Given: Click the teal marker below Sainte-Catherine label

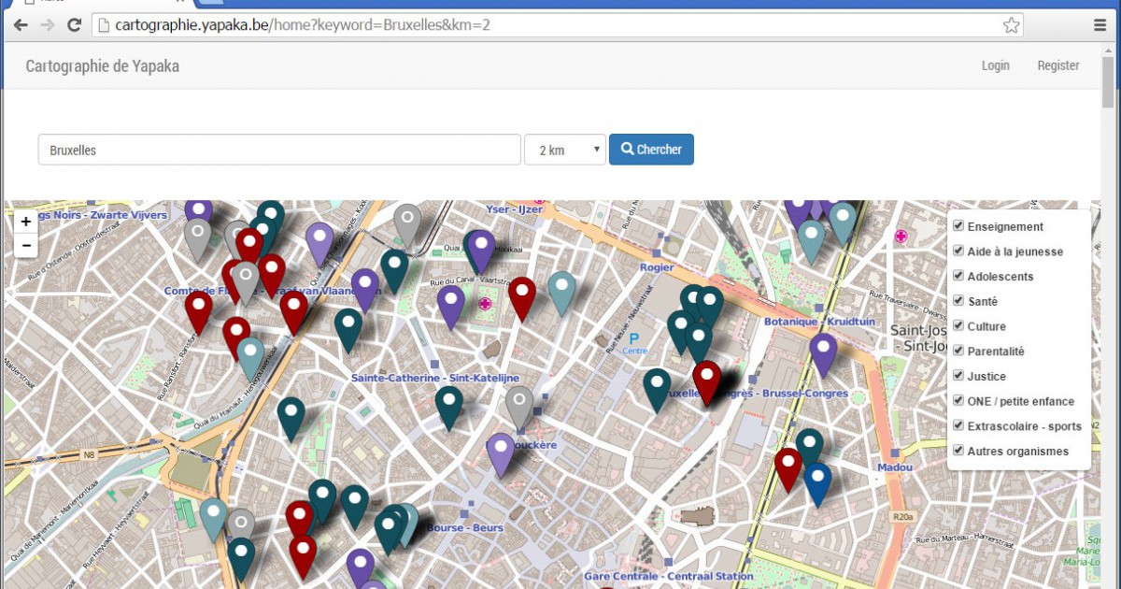Looking at the screenshot, I should pyautogui.click(x=449, y=408).
